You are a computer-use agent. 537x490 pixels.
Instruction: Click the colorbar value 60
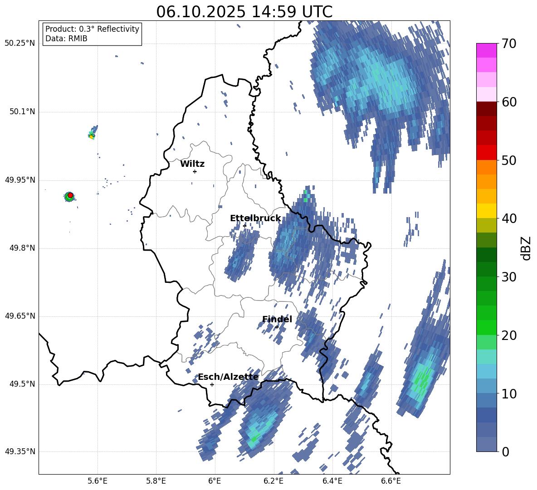509,102
